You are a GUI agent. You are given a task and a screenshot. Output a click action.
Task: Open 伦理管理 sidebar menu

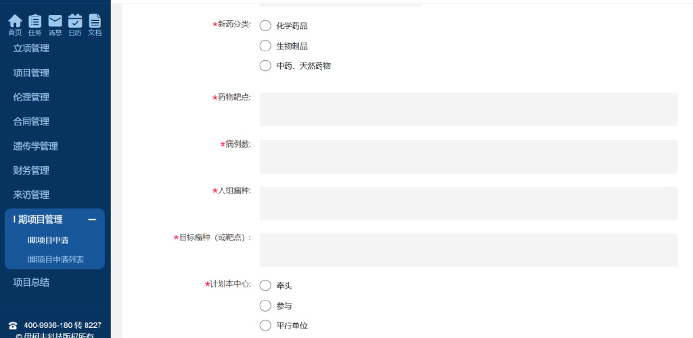[x=31, y=97]
